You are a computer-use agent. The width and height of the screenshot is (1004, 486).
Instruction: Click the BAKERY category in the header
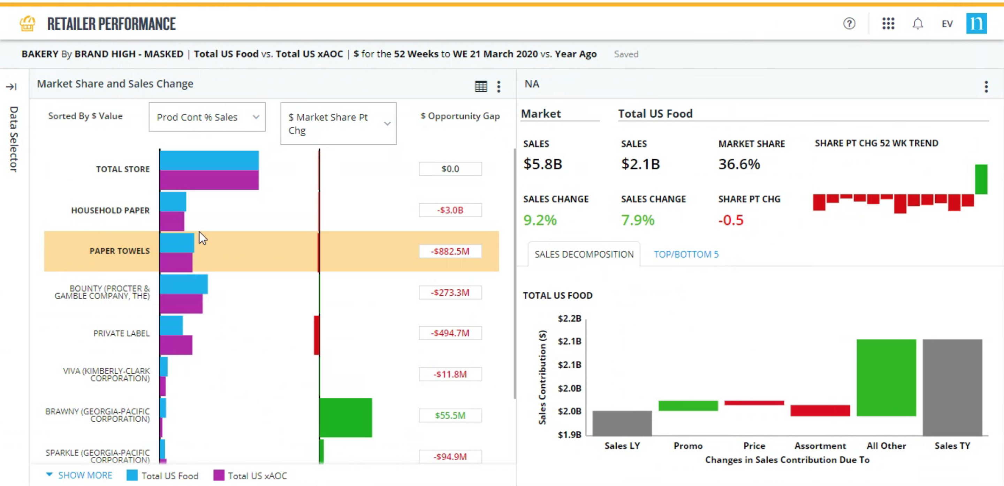coord(40,54)
